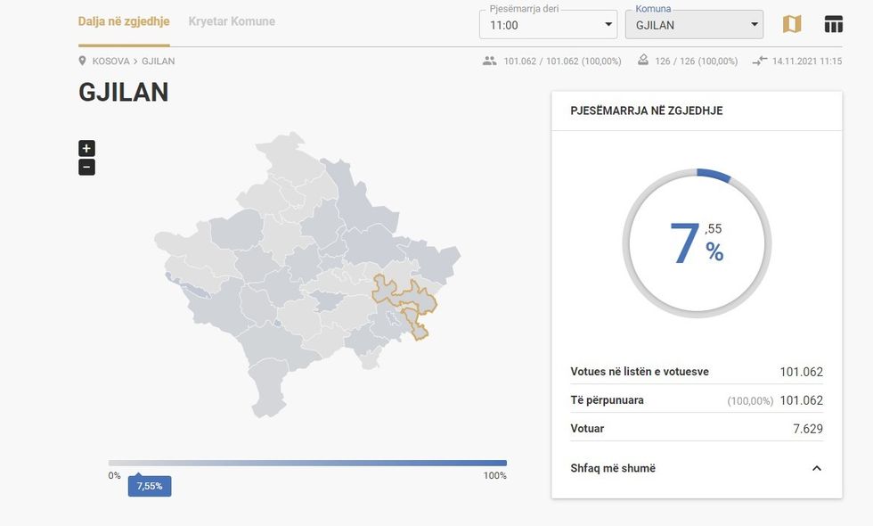Go to KOSOVA in the breadcrumb

110,62
